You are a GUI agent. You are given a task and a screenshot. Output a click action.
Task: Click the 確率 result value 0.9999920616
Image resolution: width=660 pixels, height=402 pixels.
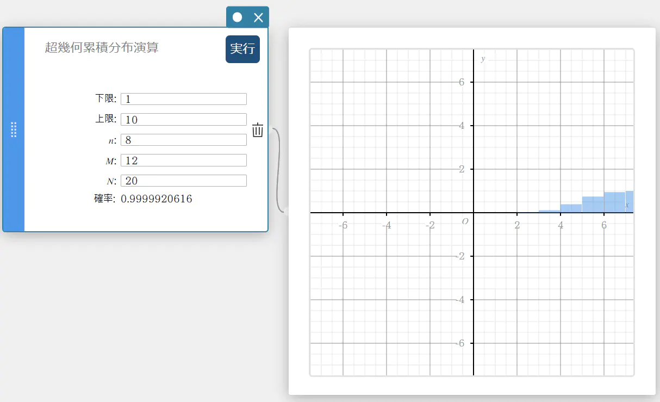157,199
